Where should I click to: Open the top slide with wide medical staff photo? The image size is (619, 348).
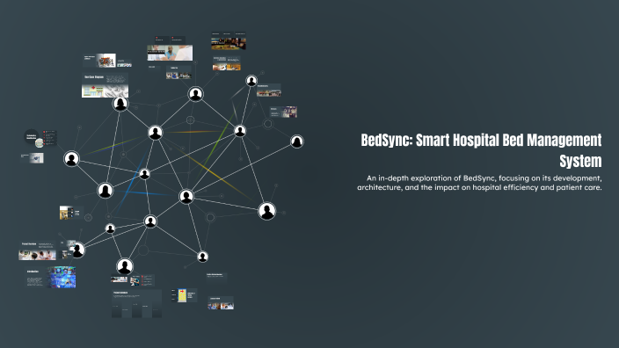(170, 53)
